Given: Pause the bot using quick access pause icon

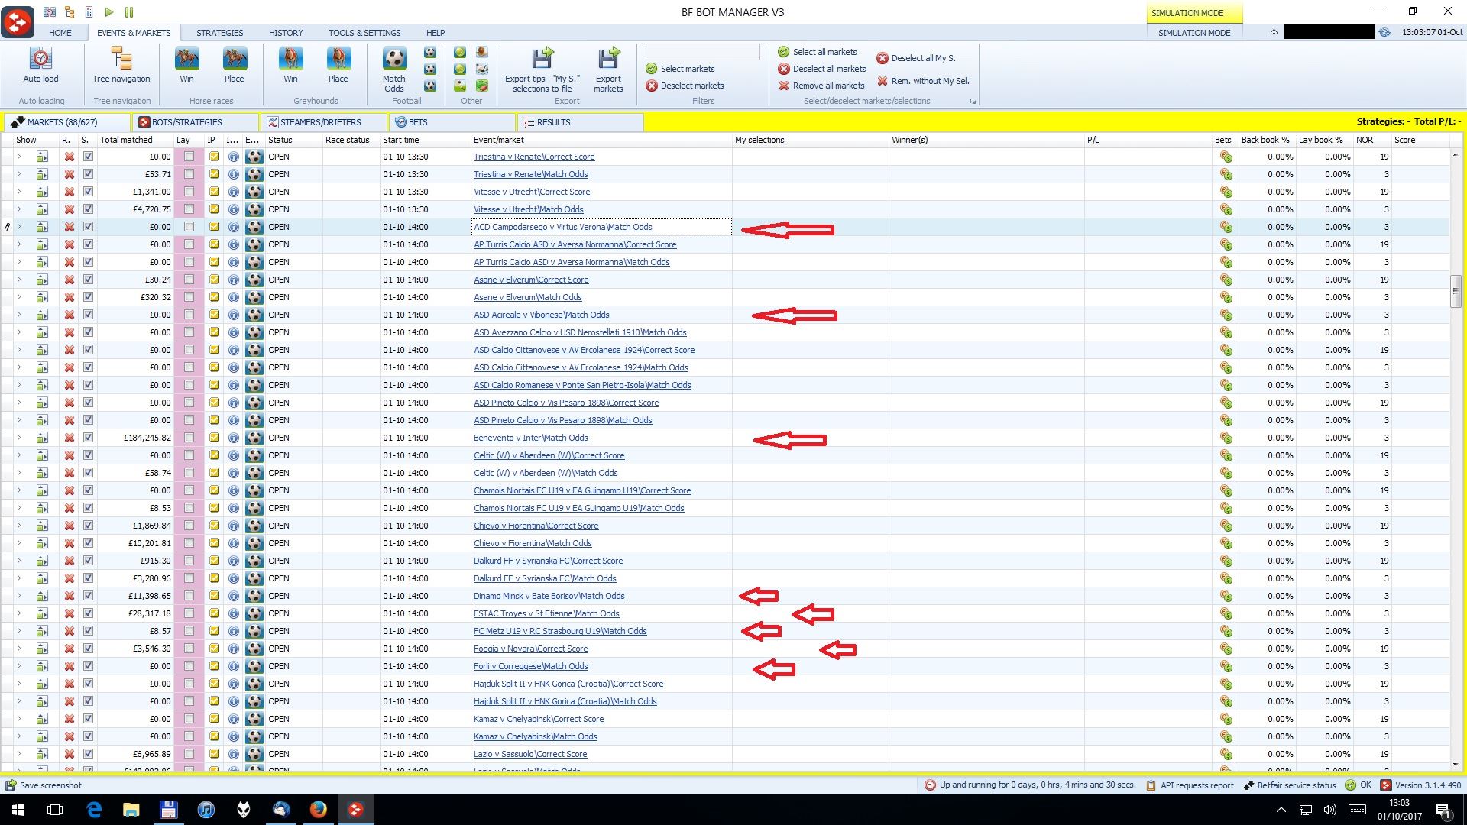Looking at the screenshot, I should [129, 12].
